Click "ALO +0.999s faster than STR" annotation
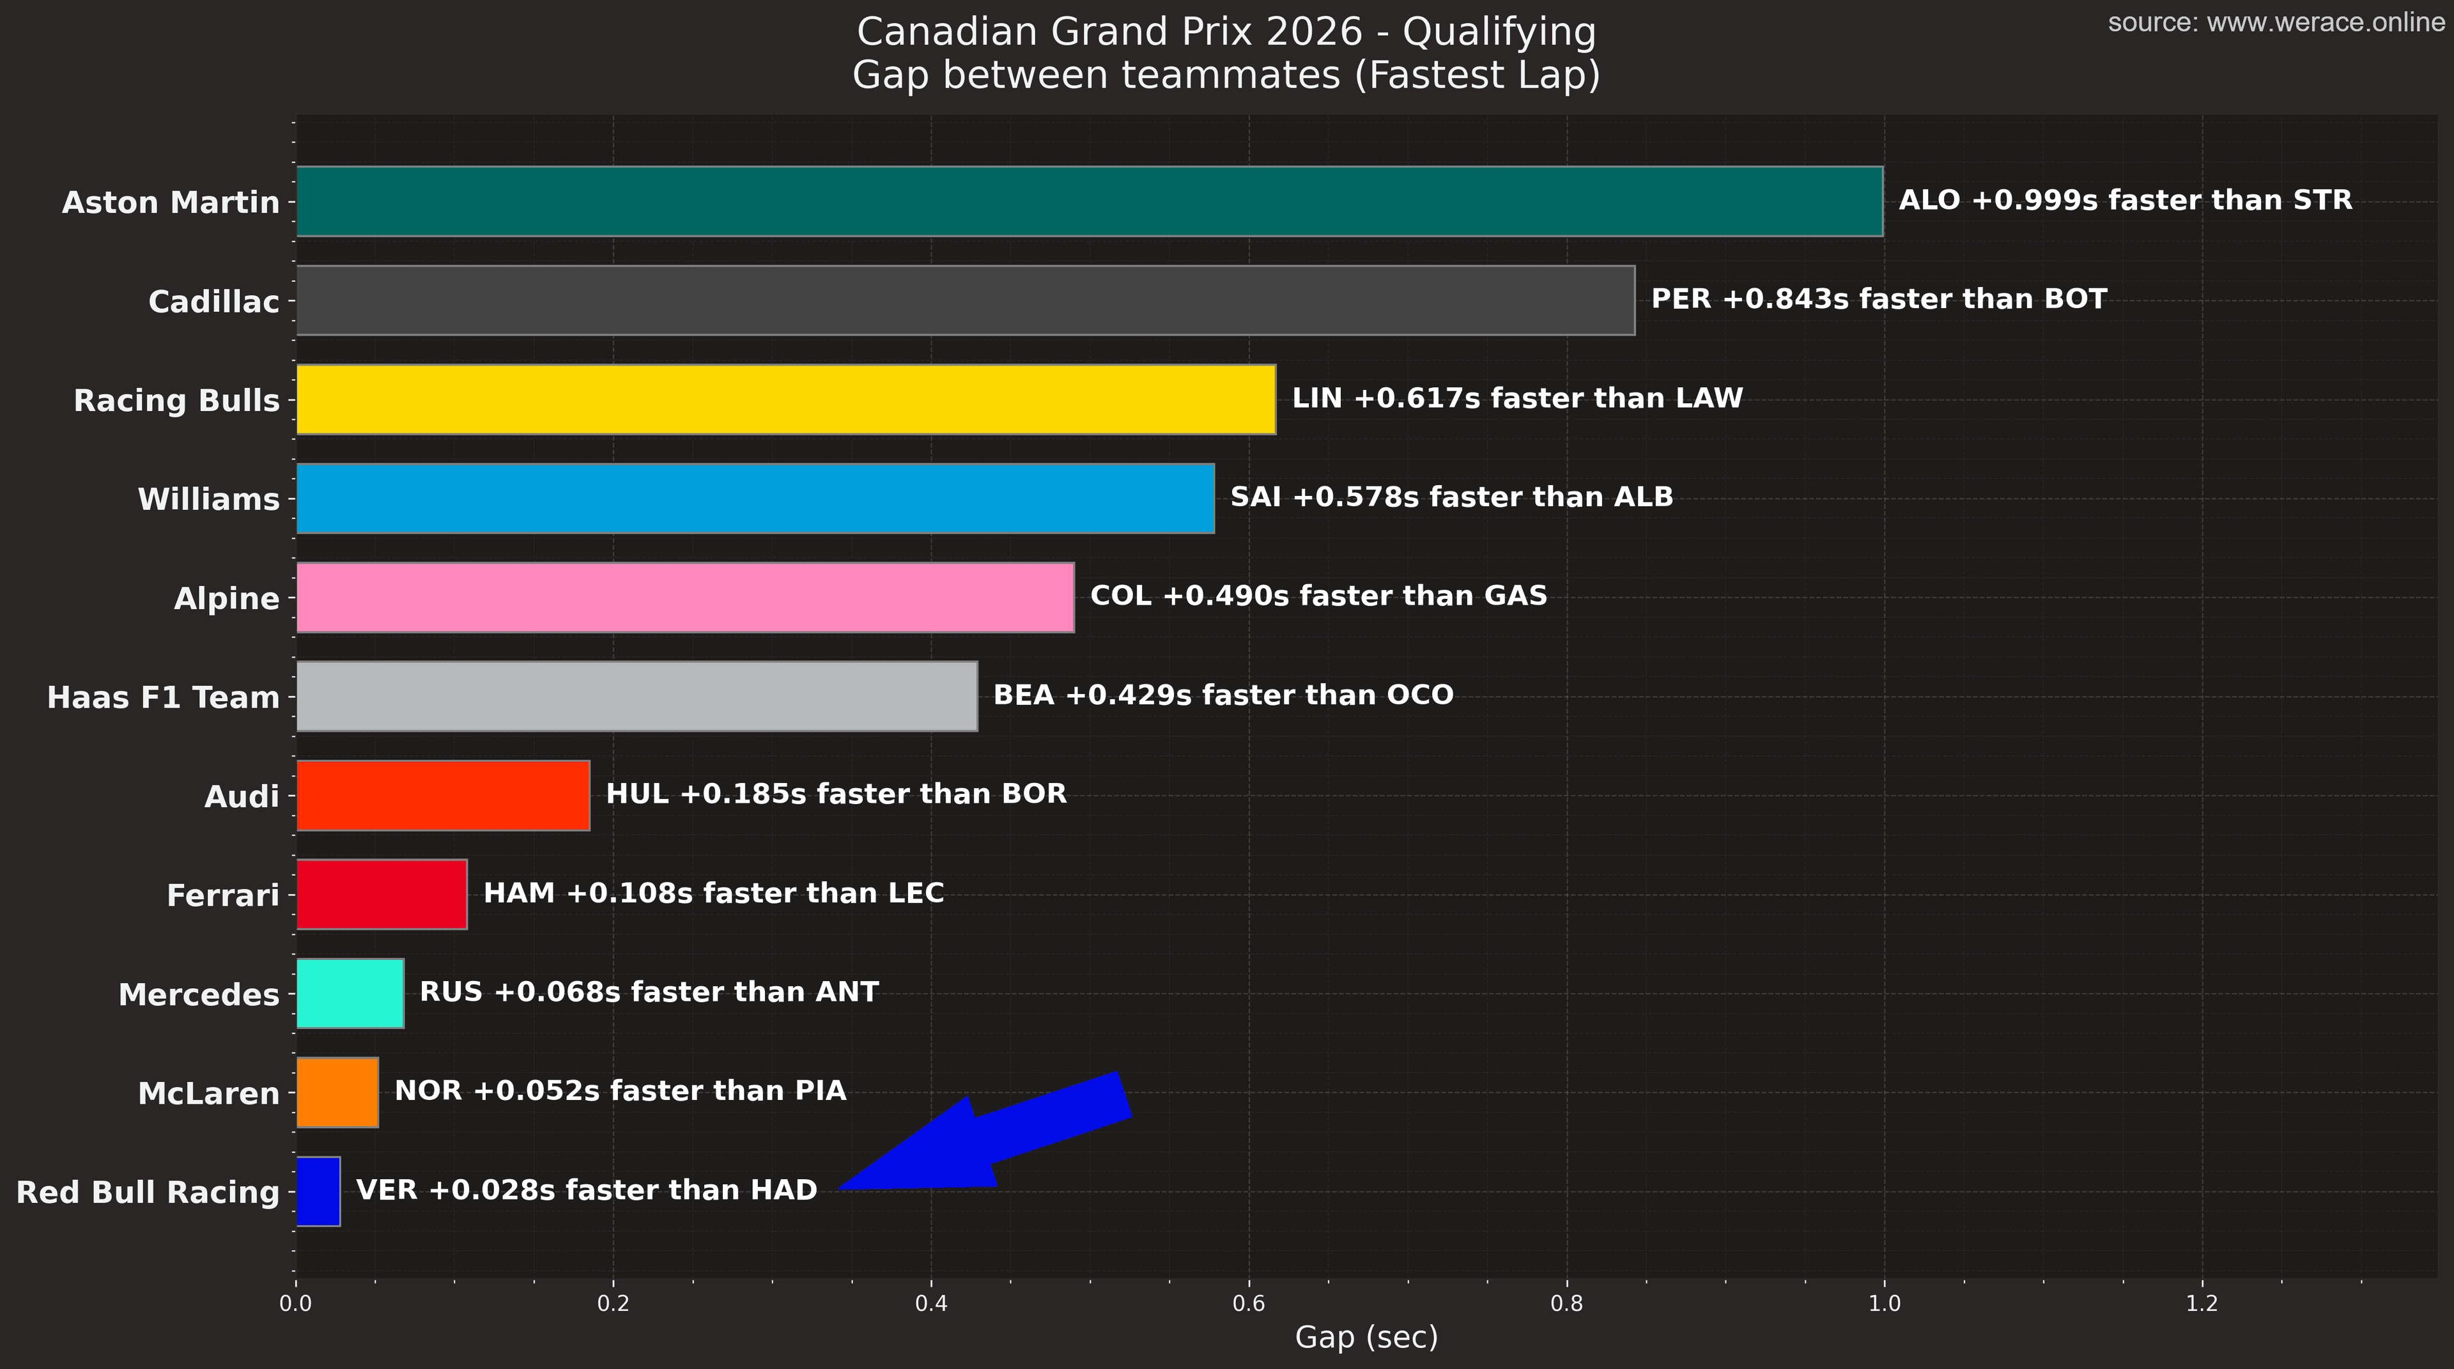Screen dimensions: 2454x1369 (2126, 200)
